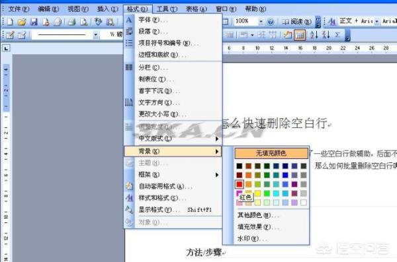Click the table Eraser icon
This screenshot has width=397, height=262.
tap(22, 35)
